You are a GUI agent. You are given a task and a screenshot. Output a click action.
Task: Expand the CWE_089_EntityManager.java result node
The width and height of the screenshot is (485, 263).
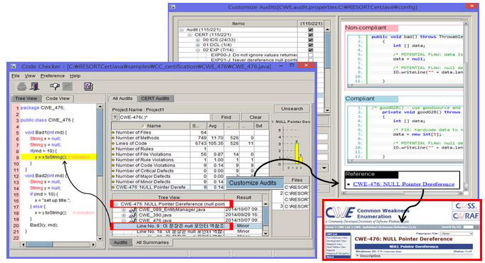tap(124, 210)
